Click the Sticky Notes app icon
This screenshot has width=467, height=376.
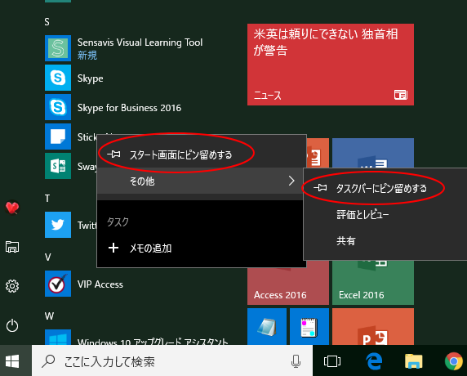58,137
